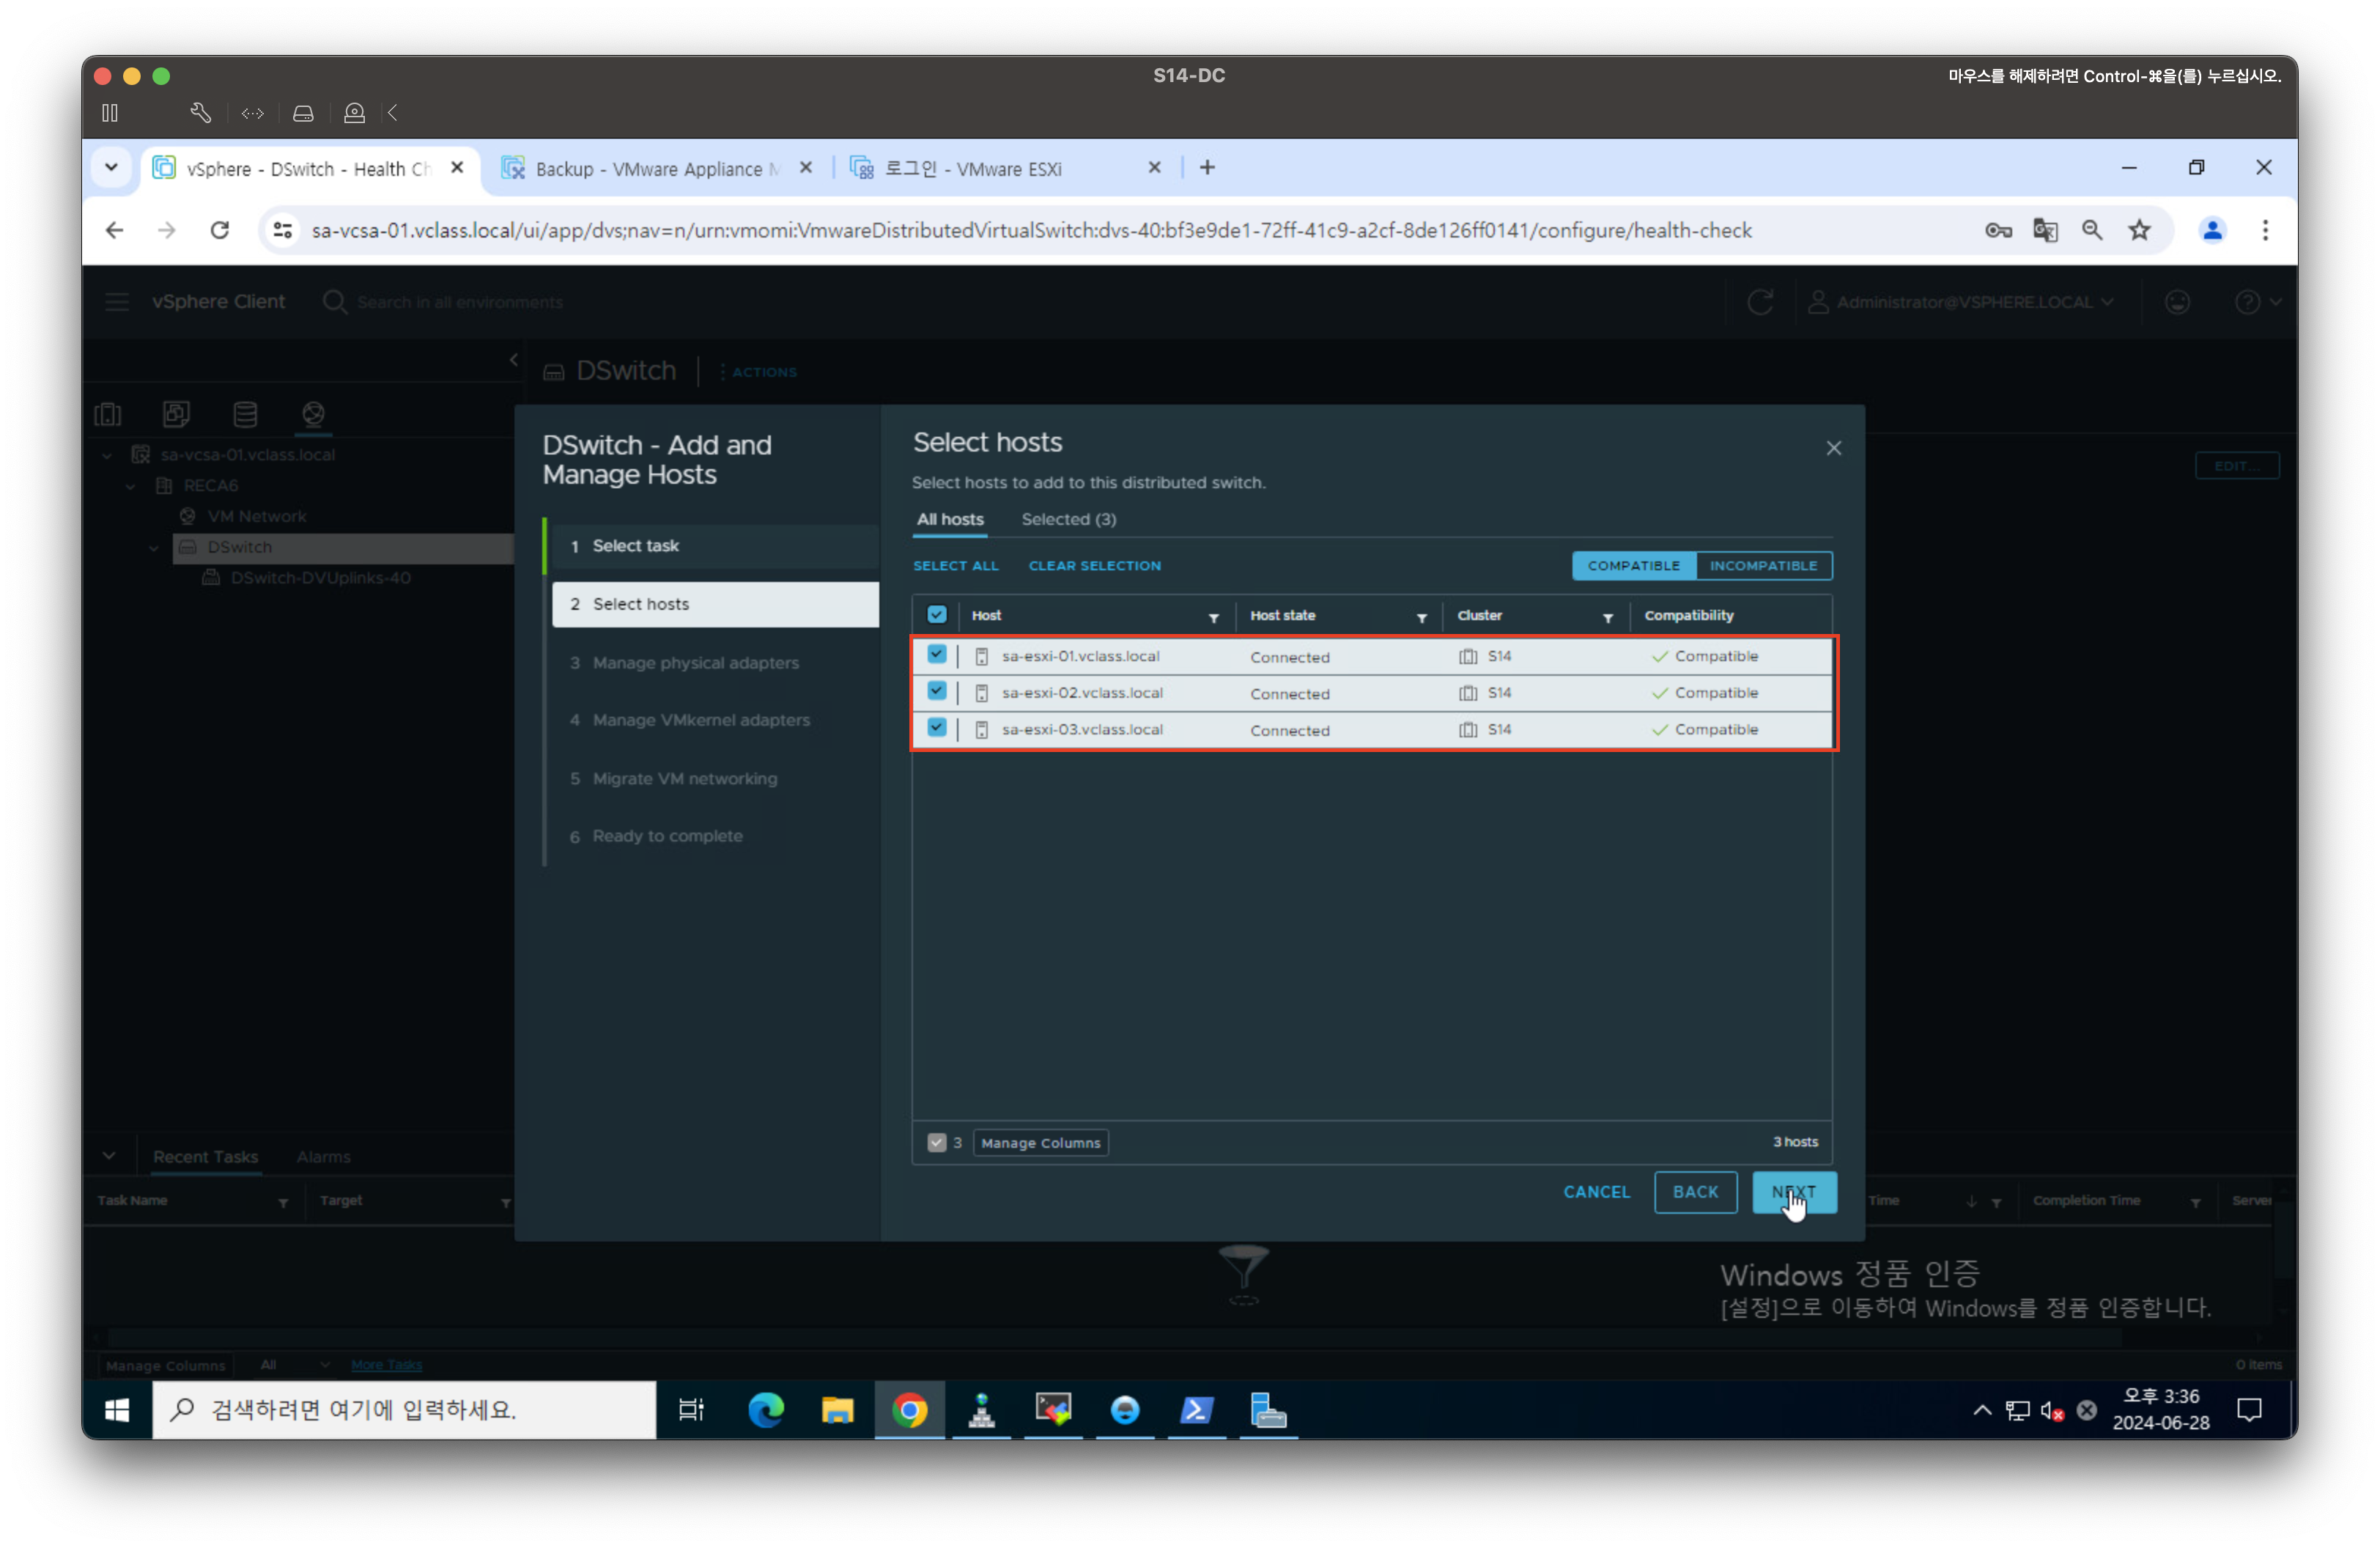Open the Google Translate icon
The height and width of the screenshot is (1548, 2380).
[2045, 231]
